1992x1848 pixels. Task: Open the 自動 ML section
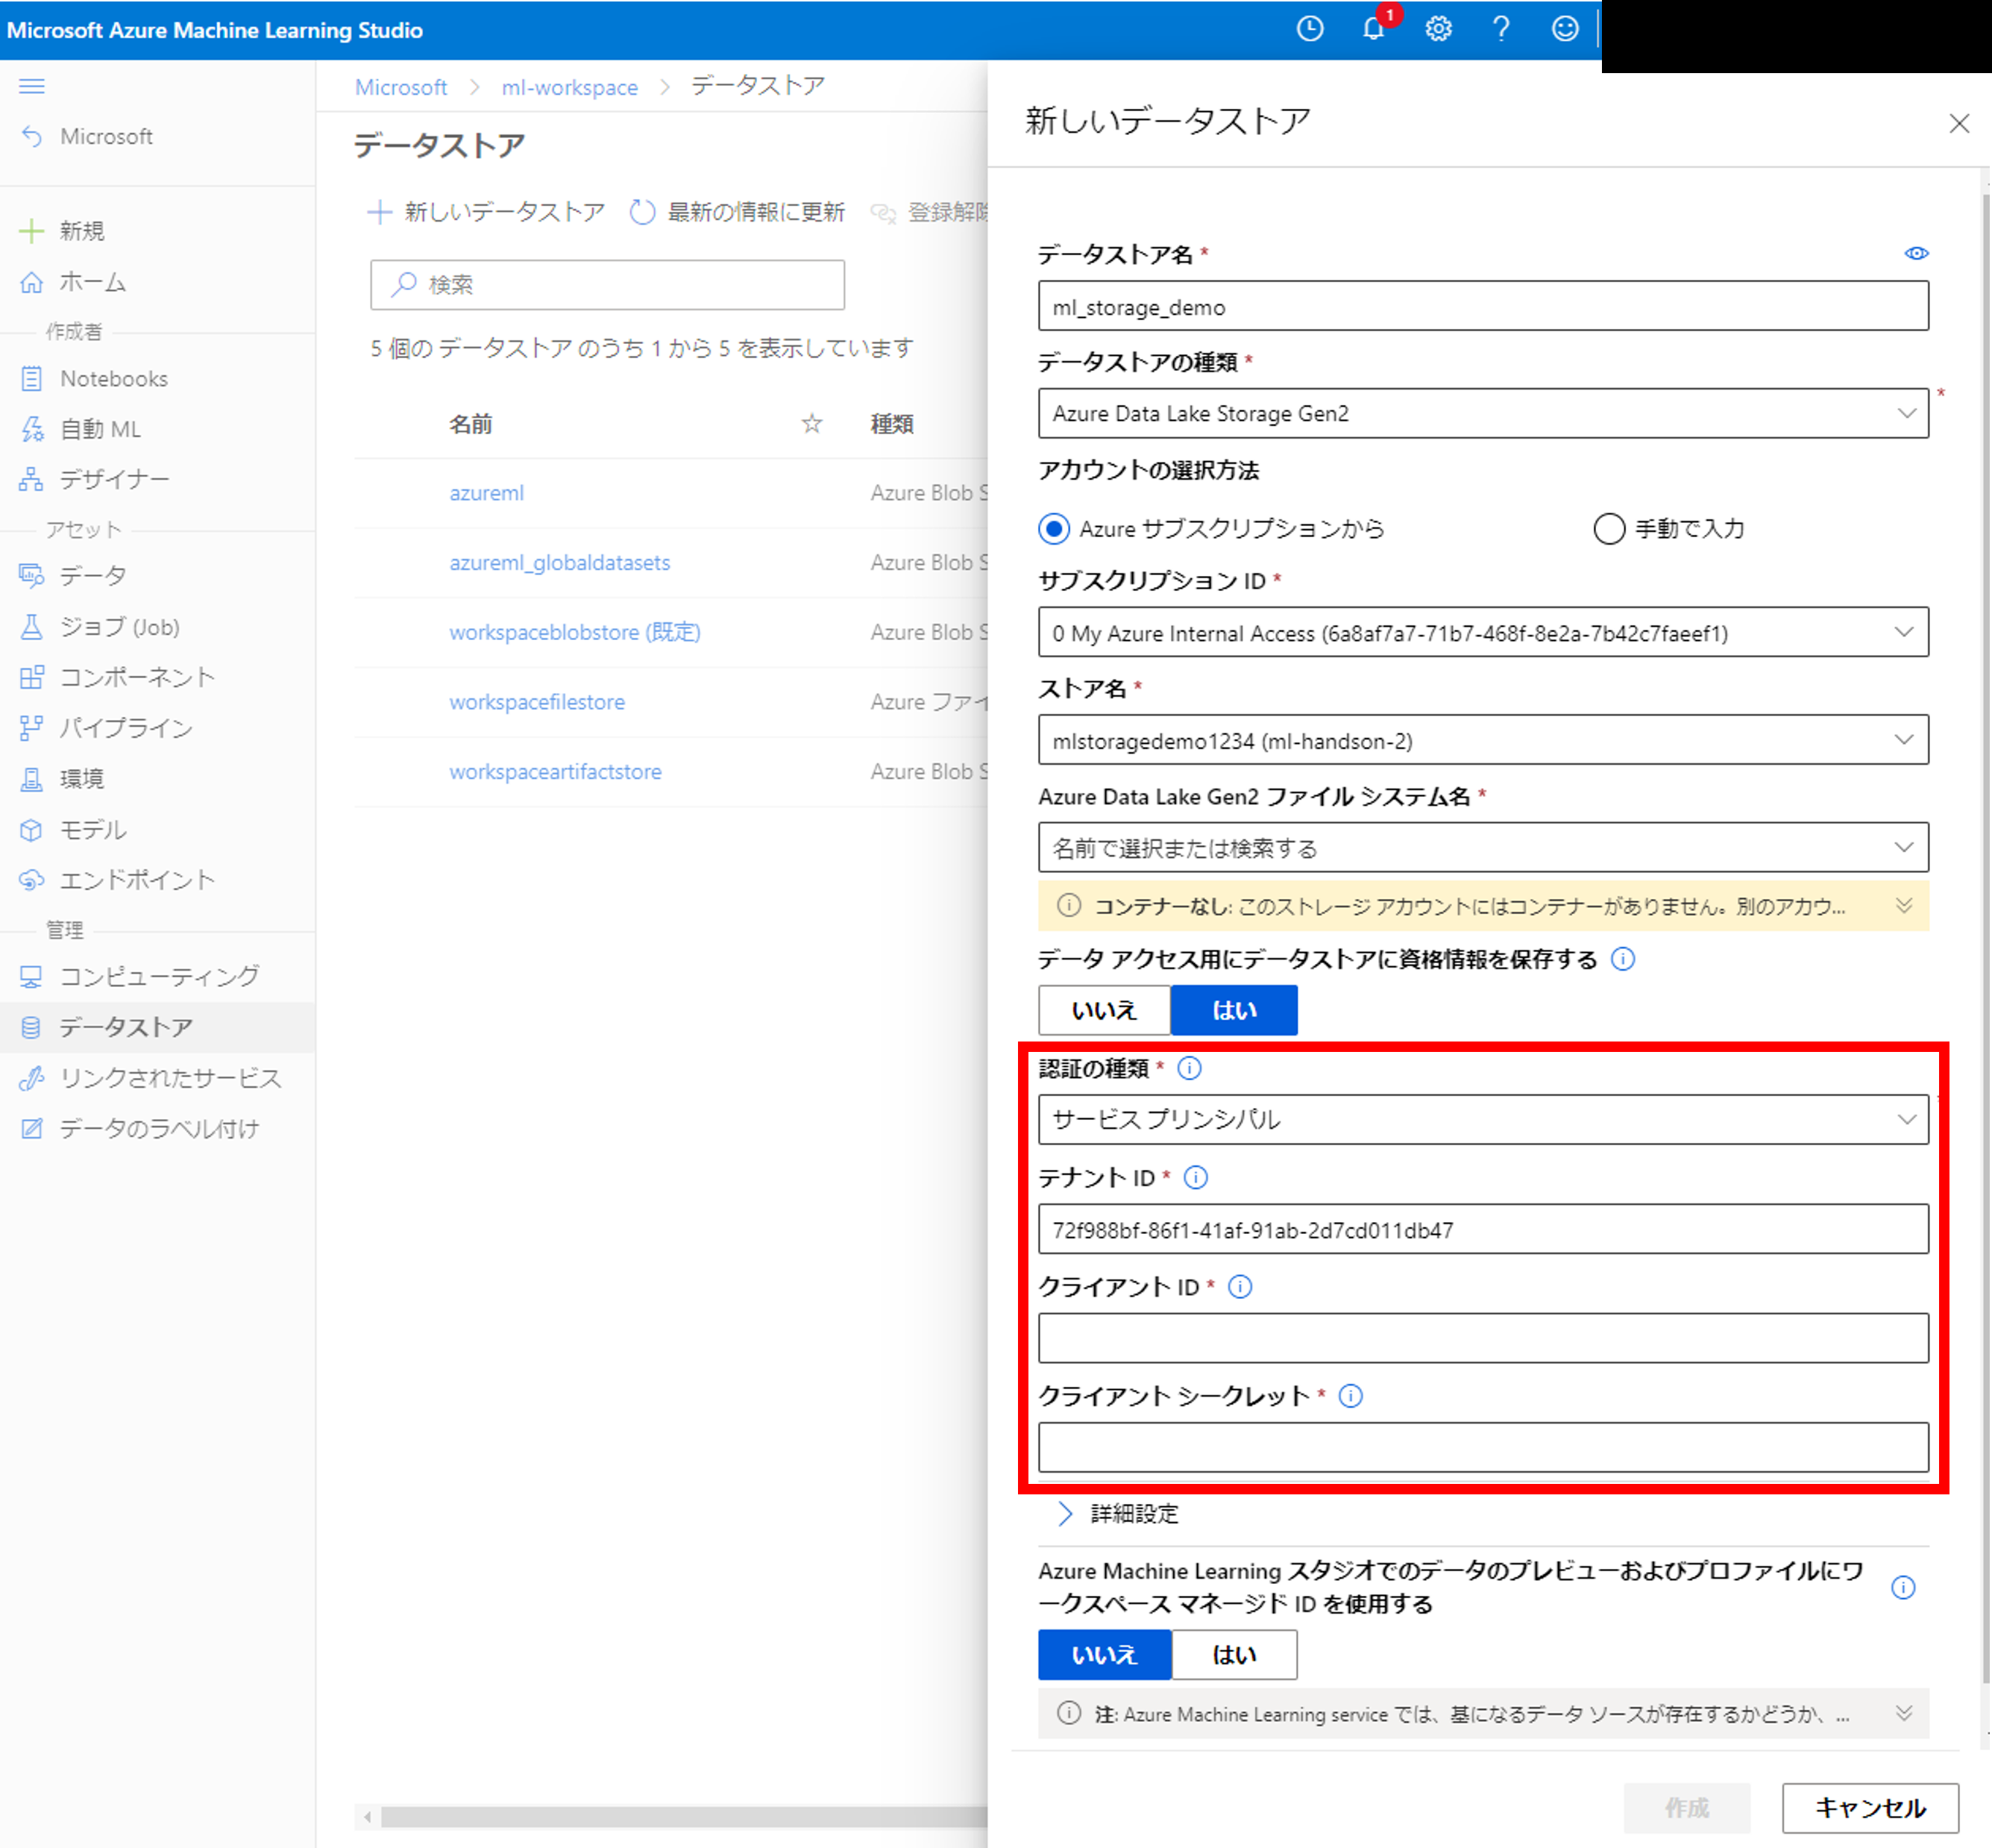pyautogui.click(x=100, y=428)
